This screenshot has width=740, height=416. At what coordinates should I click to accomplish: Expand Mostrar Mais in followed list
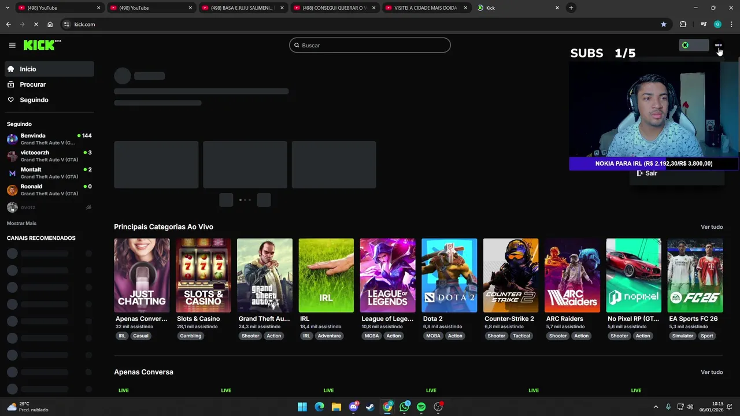21,223
